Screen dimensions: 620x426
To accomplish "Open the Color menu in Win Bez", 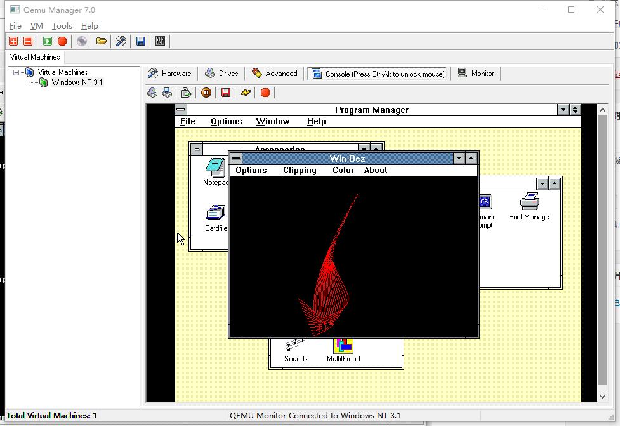I will point(343,170).
